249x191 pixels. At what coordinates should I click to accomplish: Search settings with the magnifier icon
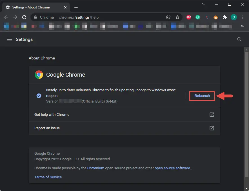[239, 39]
